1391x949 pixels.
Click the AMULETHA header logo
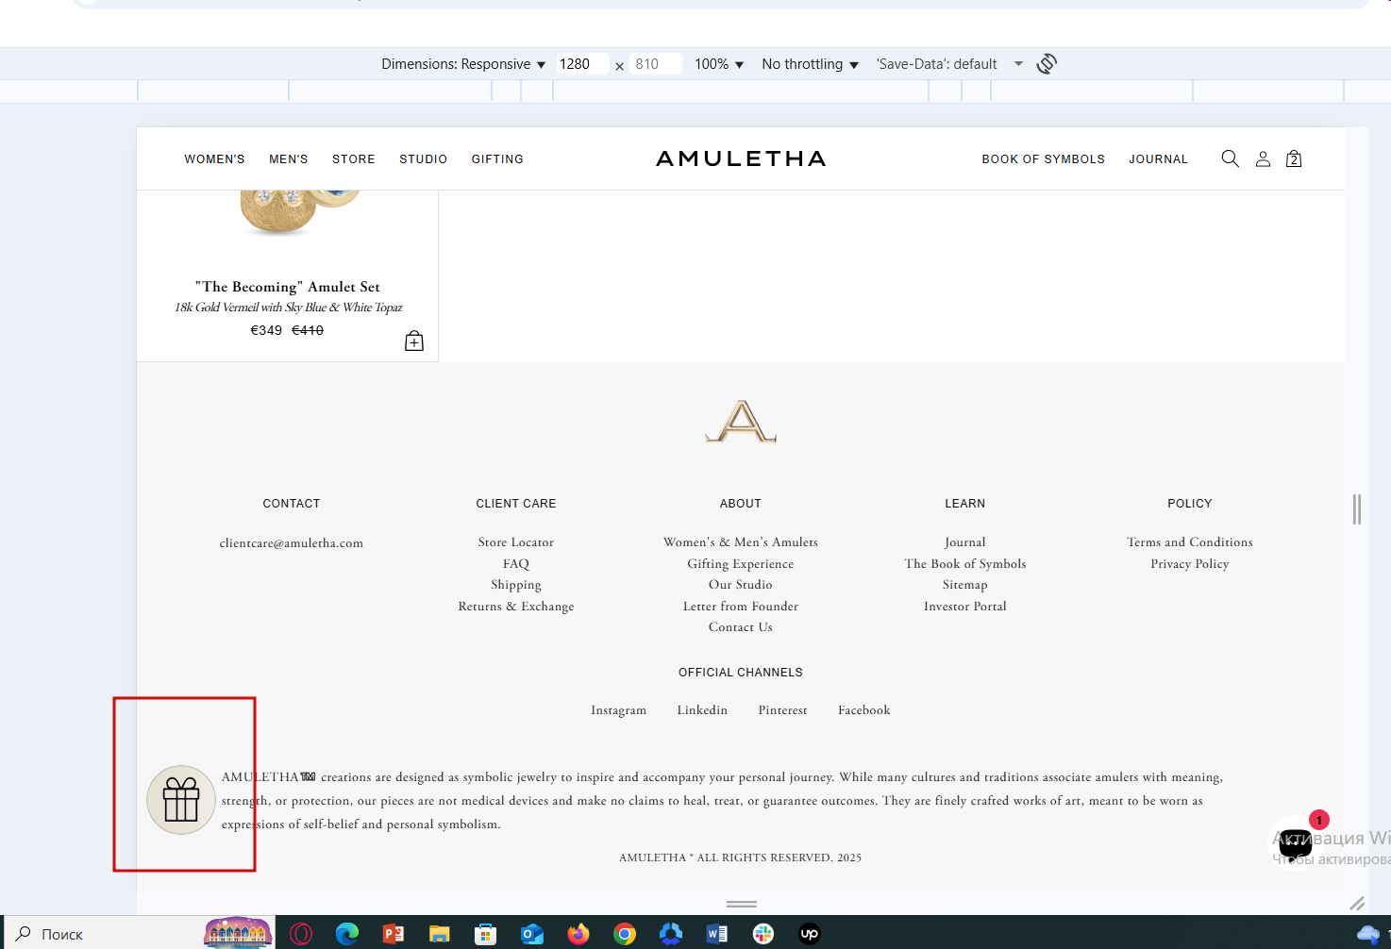pos(741,158)
